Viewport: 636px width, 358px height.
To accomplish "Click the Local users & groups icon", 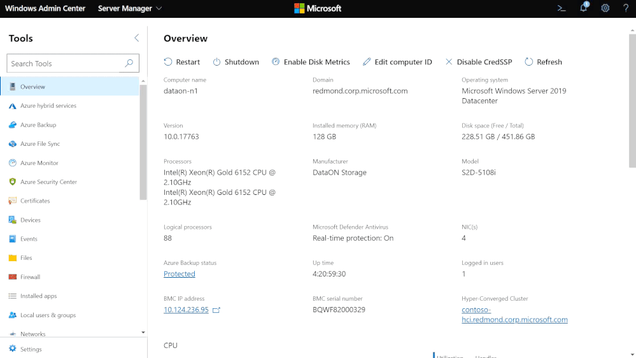I will 13,315.
